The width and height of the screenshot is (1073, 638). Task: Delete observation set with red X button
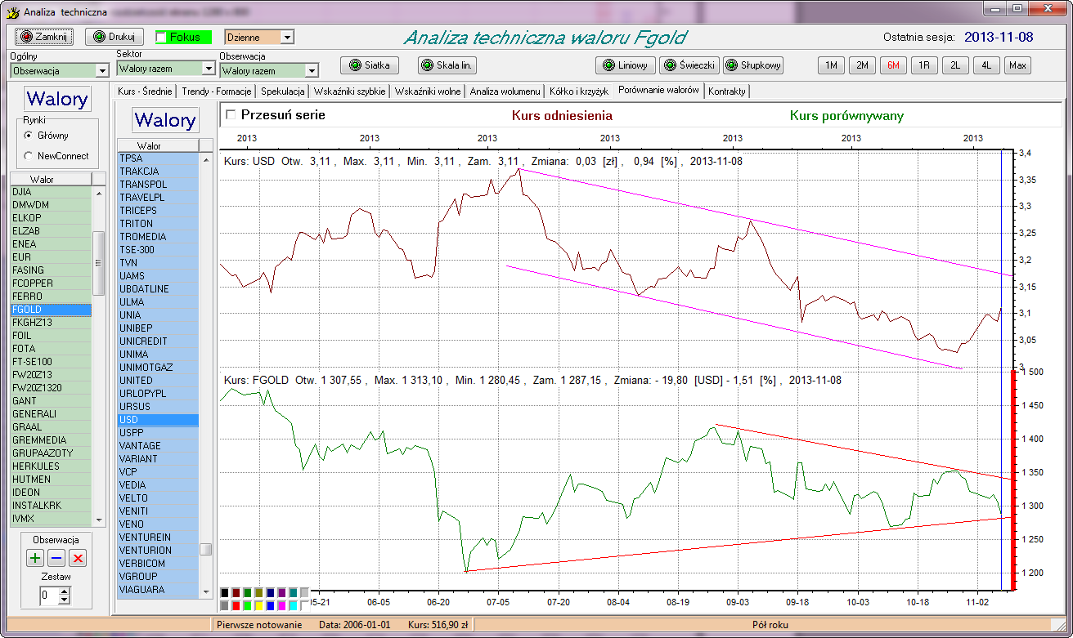pyautogui.click(x=78, y=558)
